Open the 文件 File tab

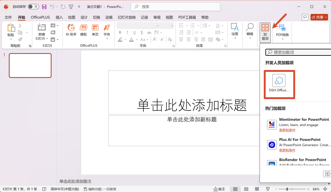click(x=8, y=17)
